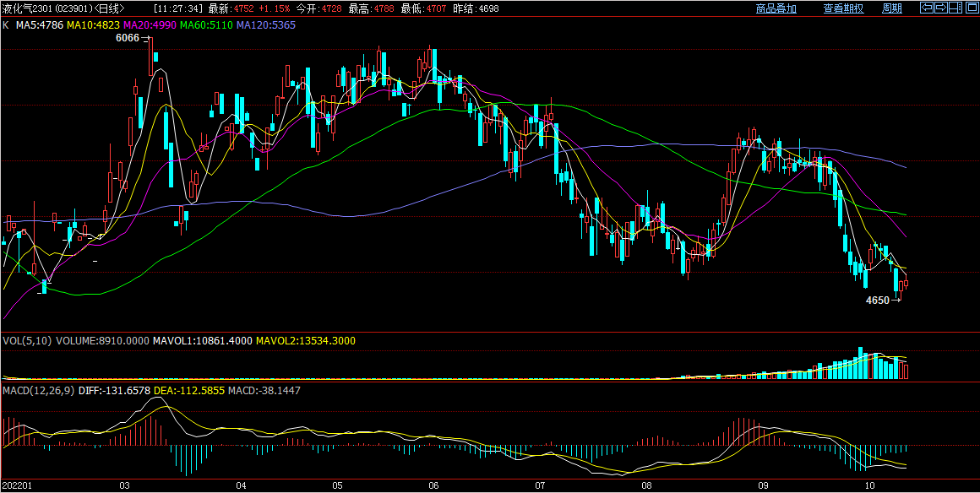Click the MA60:5110 indicator label
The width and height of the screenshot is (980, 493).
coord(206,25)
